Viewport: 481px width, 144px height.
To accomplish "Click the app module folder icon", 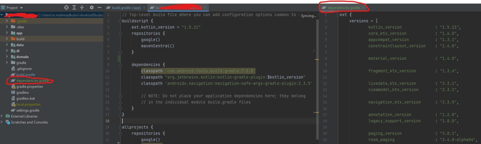I will [x=13, y=33].
